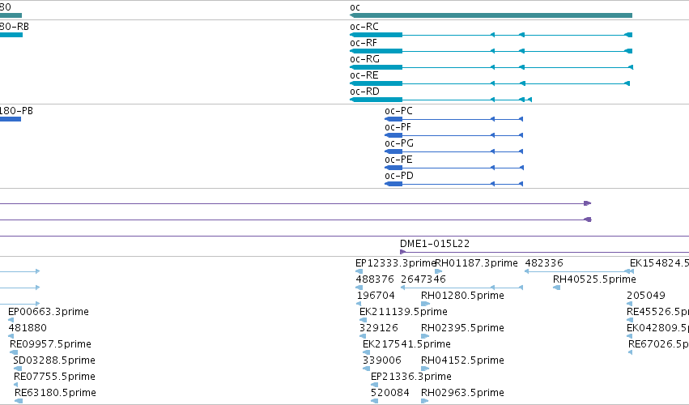Select the 481880 feature label

(x=28, y=328)
